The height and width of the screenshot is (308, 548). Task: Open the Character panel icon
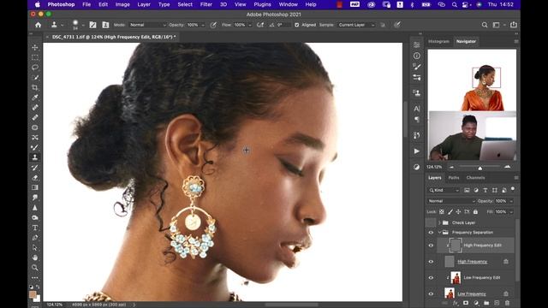tap(417, 109)
